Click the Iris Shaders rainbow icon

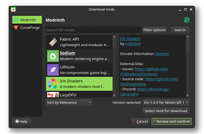53,84
